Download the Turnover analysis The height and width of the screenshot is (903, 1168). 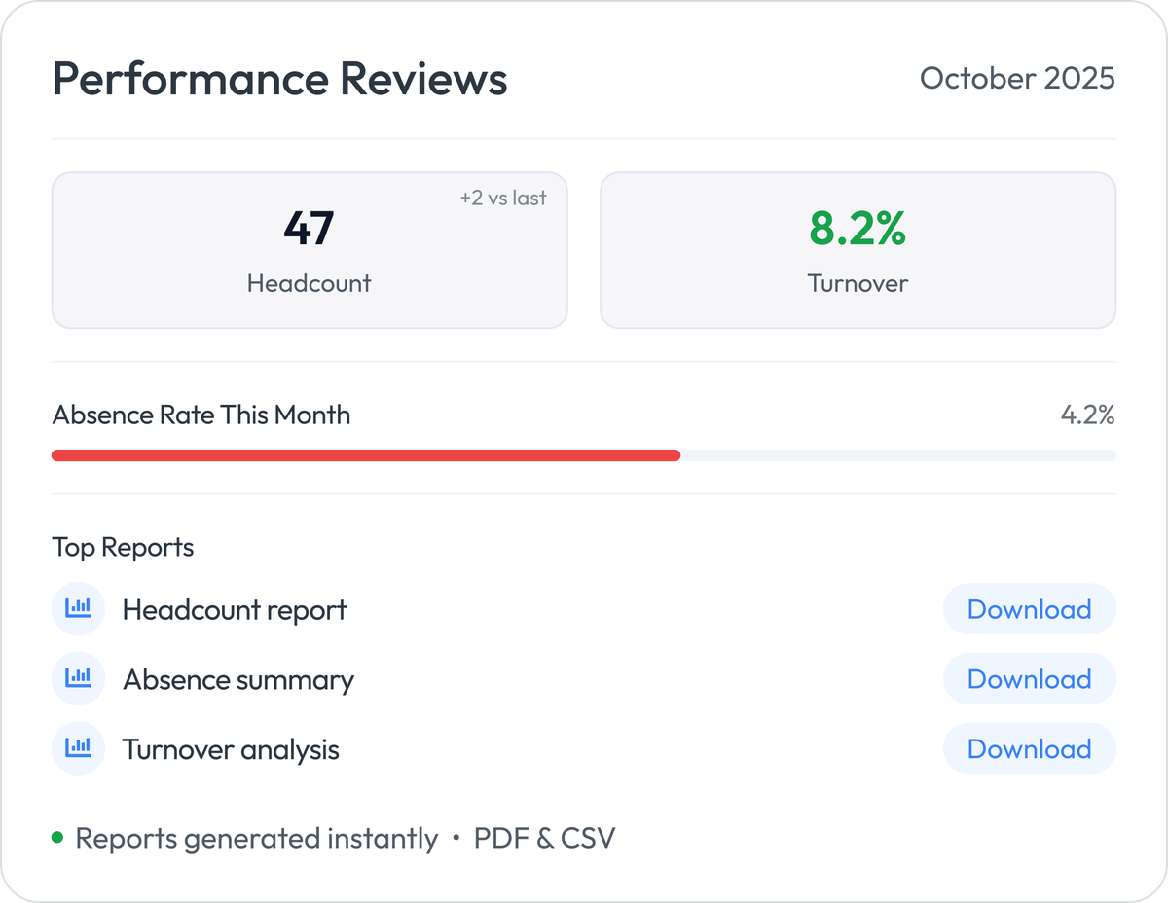tap(1029, 748)
